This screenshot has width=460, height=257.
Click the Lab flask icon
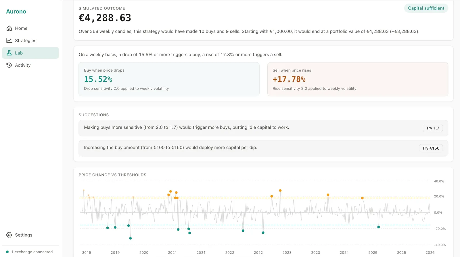coord(9,53)
